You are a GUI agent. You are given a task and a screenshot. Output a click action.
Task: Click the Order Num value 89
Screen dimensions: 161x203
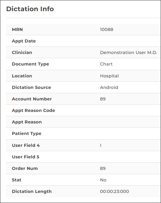(103, 168)
